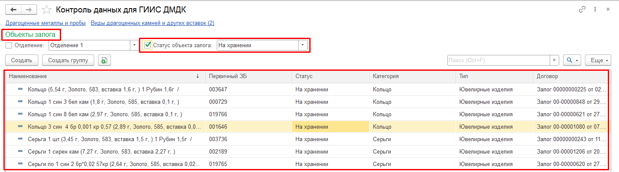Copy link using the chain icon
619x172 pixels.
582,9
